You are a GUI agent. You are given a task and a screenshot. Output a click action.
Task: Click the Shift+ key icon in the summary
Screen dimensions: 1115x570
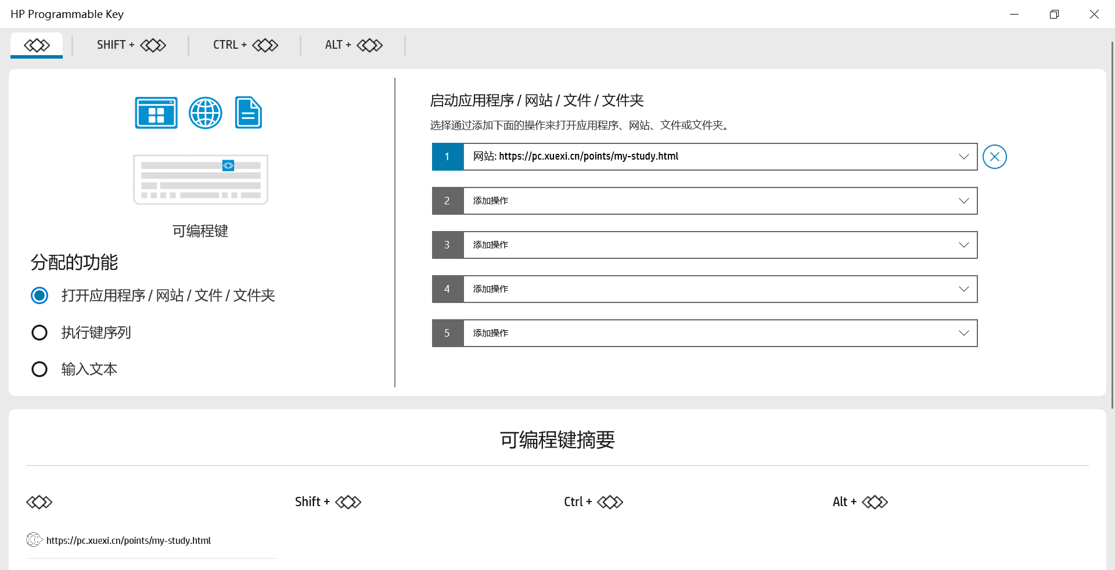tap(348, 502)
